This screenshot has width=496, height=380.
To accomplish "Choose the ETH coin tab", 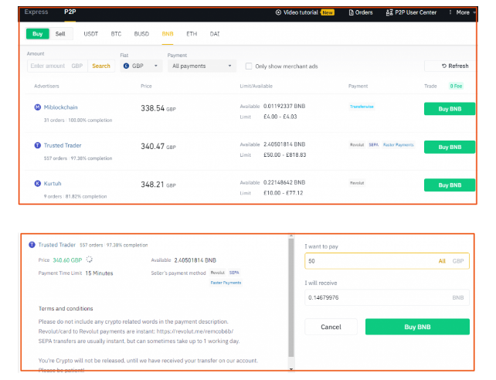I will (x=192, y=34).
